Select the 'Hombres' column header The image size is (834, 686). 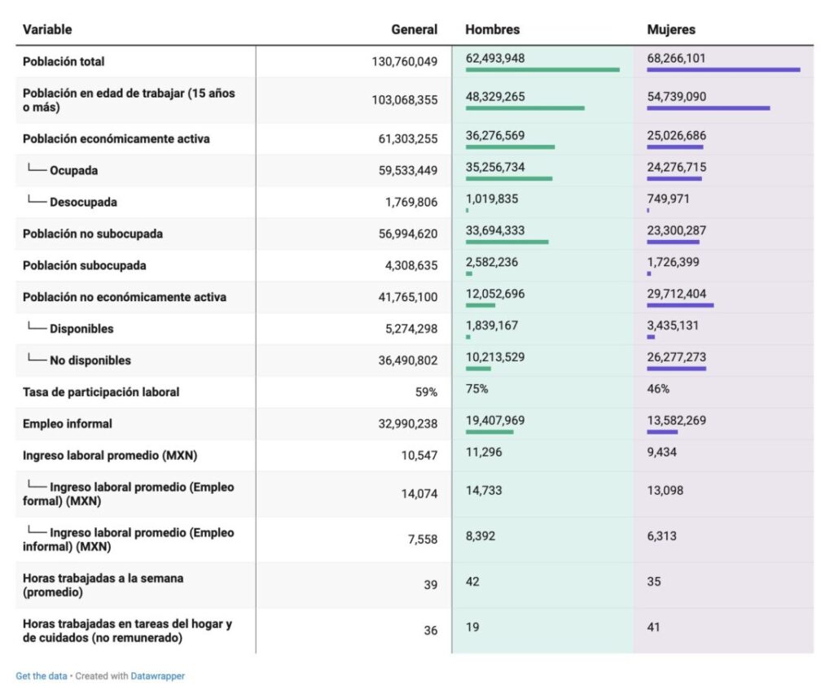pos(492,29)
